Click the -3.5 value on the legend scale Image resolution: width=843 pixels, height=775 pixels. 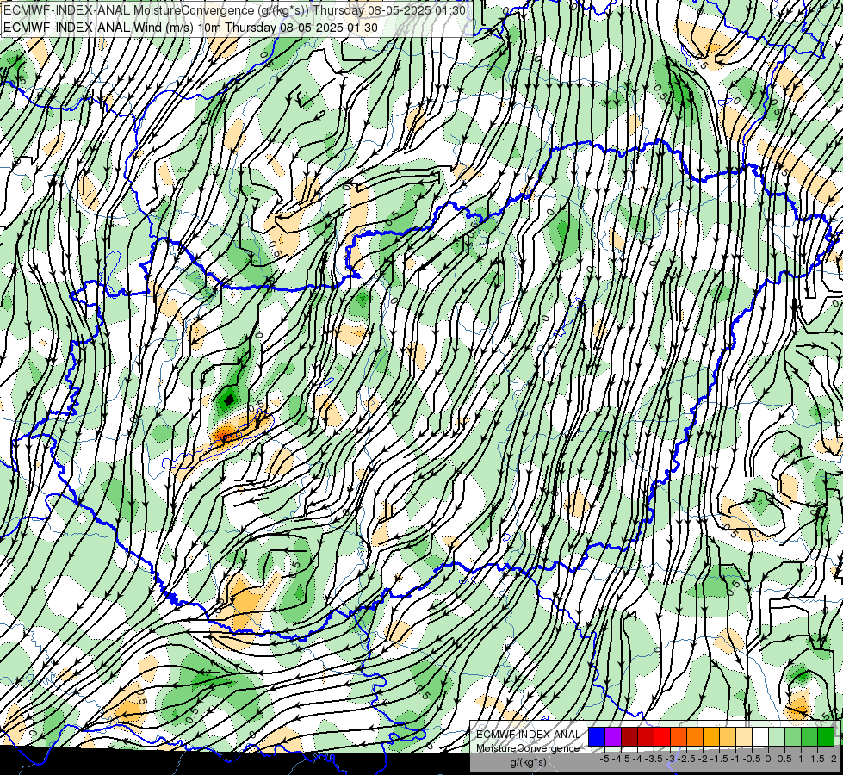pyautogui.click(x=654, y=759)
